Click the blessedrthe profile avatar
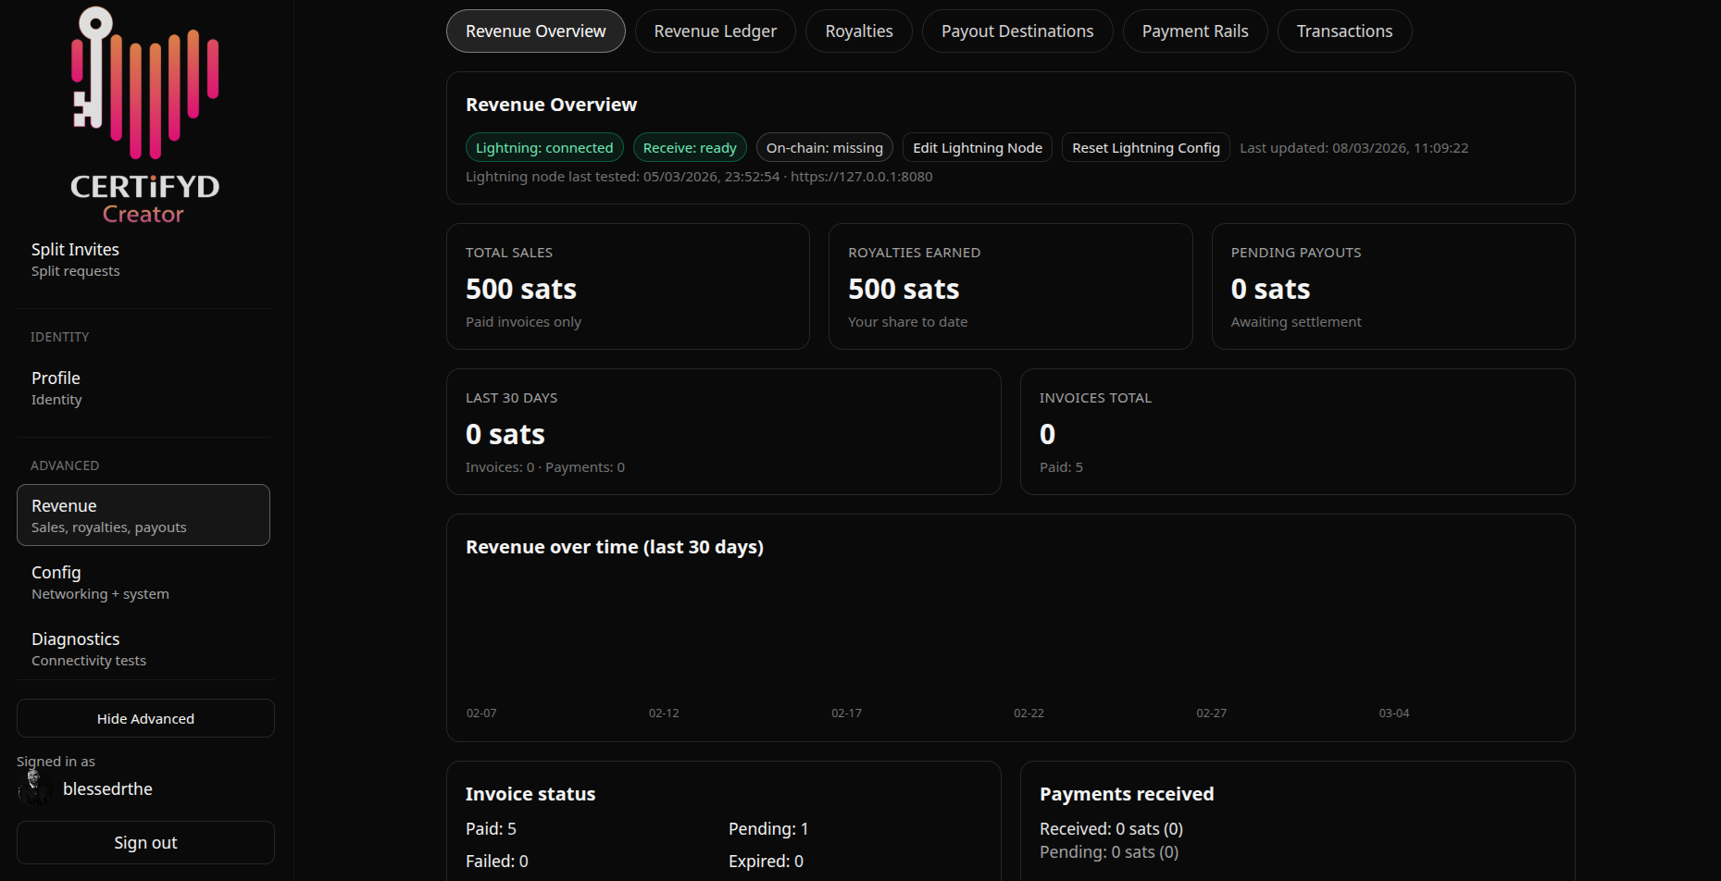The width and height of the screenshot is (1721, 881). click(34, 788)
